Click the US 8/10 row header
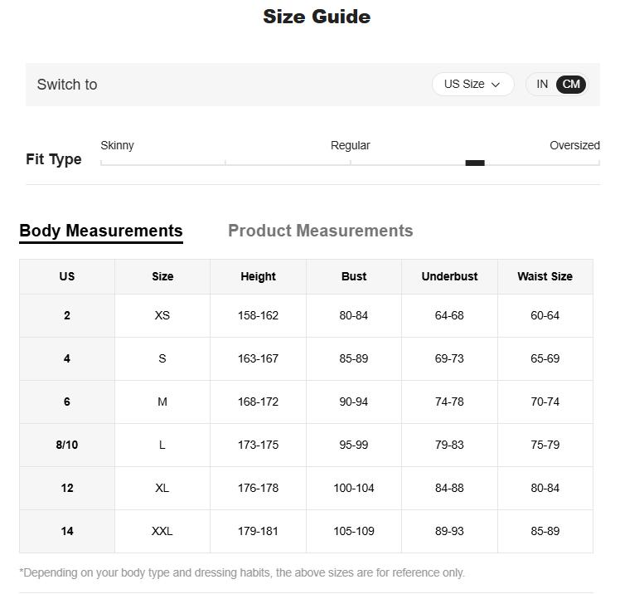This screenshot has height=594, width=620. [67, 445]
